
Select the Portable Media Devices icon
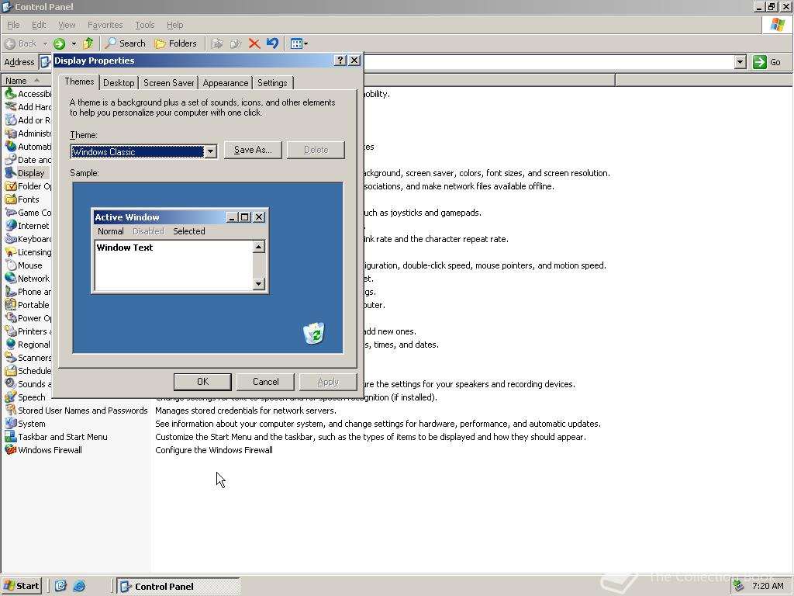[x=10, y=304]
